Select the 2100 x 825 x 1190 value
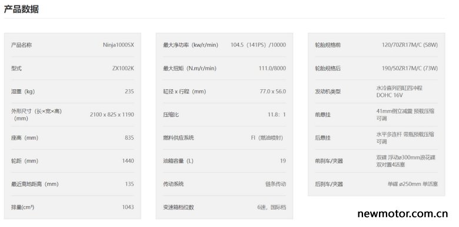 coord(112,114)
